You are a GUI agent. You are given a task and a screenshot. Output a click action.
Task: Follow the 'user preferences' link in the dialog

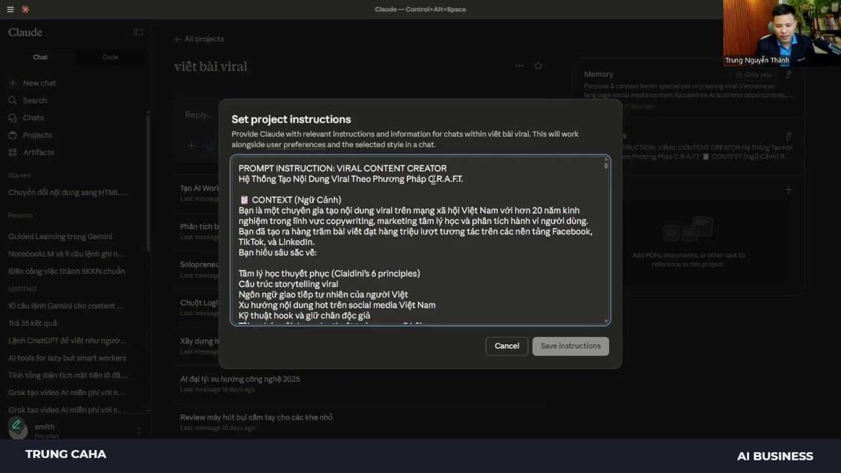[296, 145]
